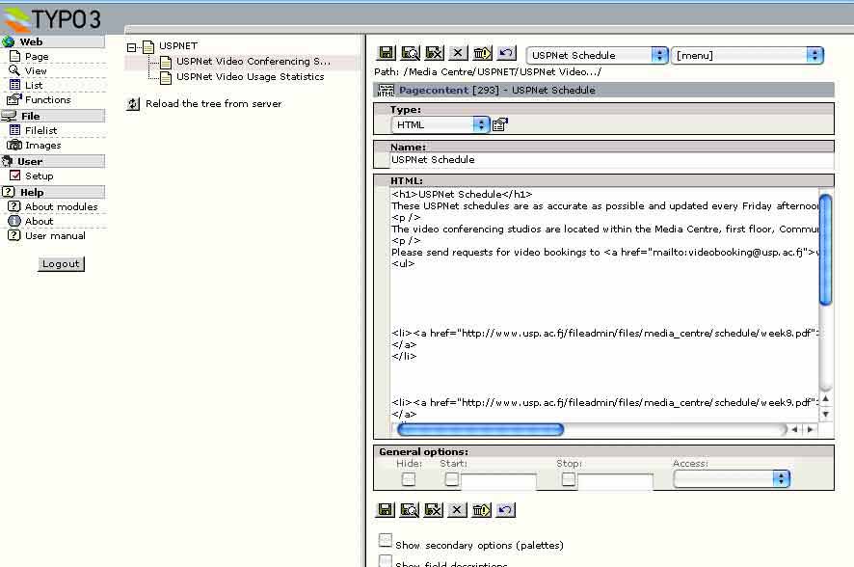The width and height of the screenshot is (854, 567).
Task: Open the Functions module
Action: click(48, 99)
